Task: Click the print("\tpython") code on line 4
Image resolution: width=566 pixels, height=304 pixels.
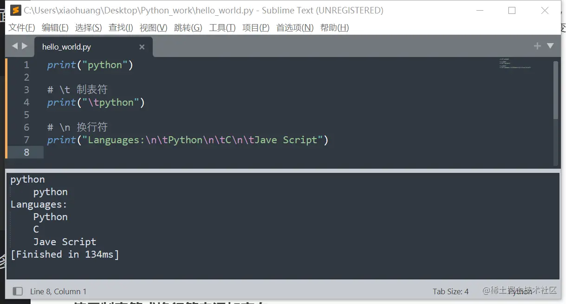Action: click(96, 102)
